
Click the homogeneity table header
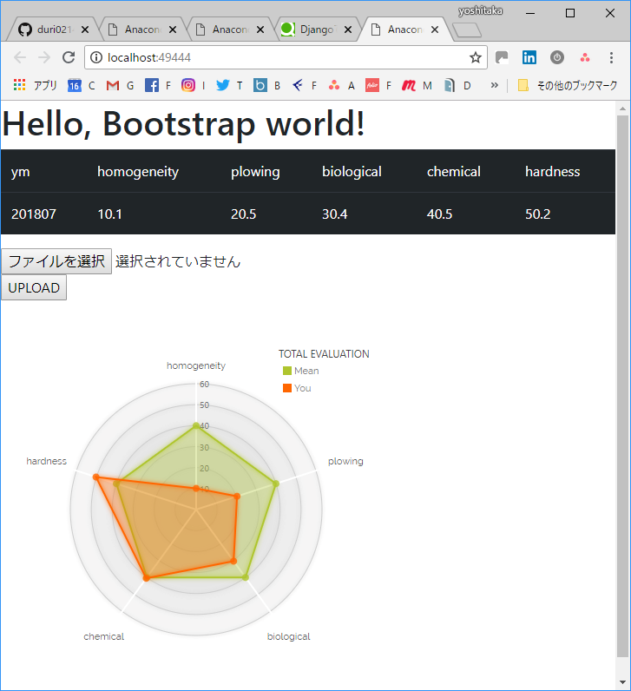click(x=138, y=171)
